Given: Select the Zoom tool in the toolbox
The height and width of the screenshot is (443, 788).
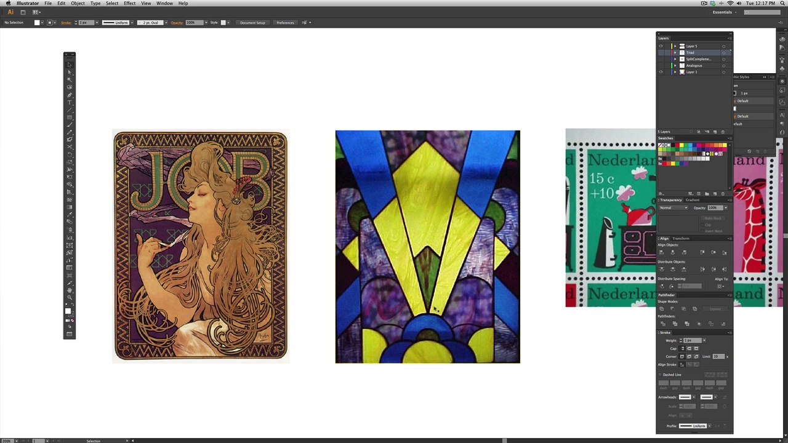Looking at the screenshot, I should coord(70,297).
